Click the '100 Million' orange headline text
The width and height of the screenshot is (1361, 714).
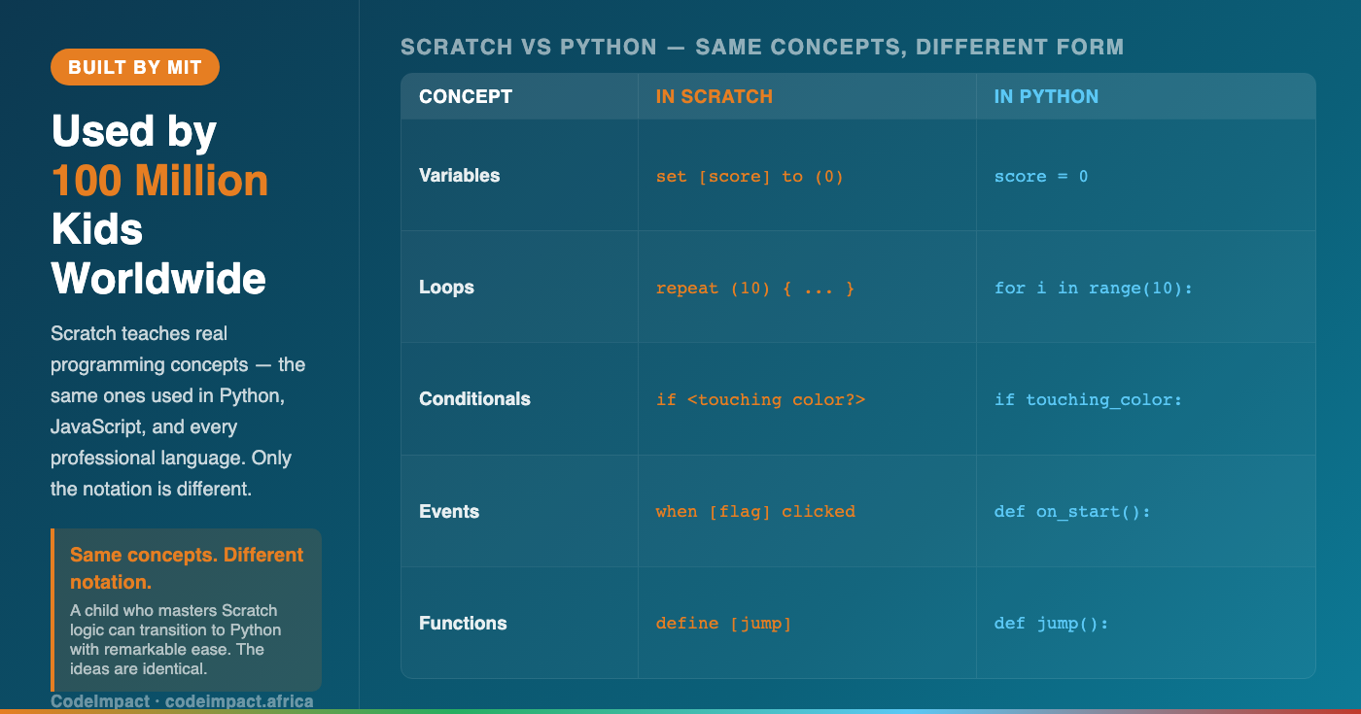pyautogui.click(x=159, y=181)
